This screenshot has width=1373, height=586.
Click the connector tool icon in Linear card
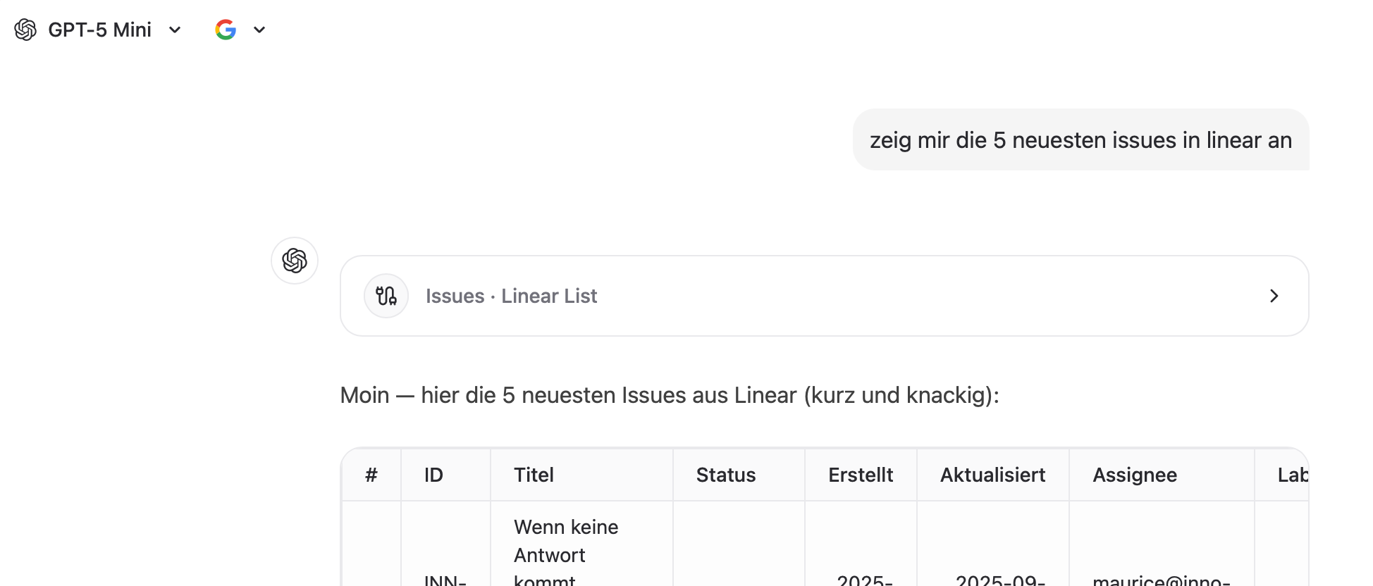[386, 296]
